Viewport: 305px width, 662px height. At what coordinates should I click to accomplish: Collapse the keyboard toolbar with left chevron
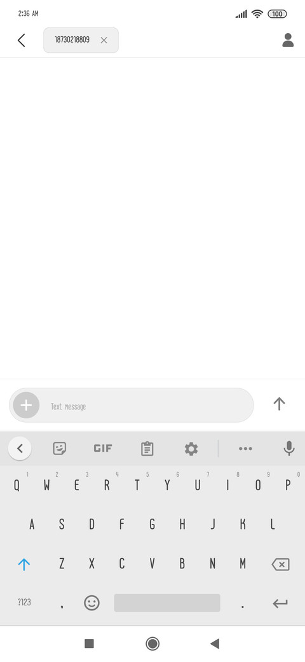(20, 448)
